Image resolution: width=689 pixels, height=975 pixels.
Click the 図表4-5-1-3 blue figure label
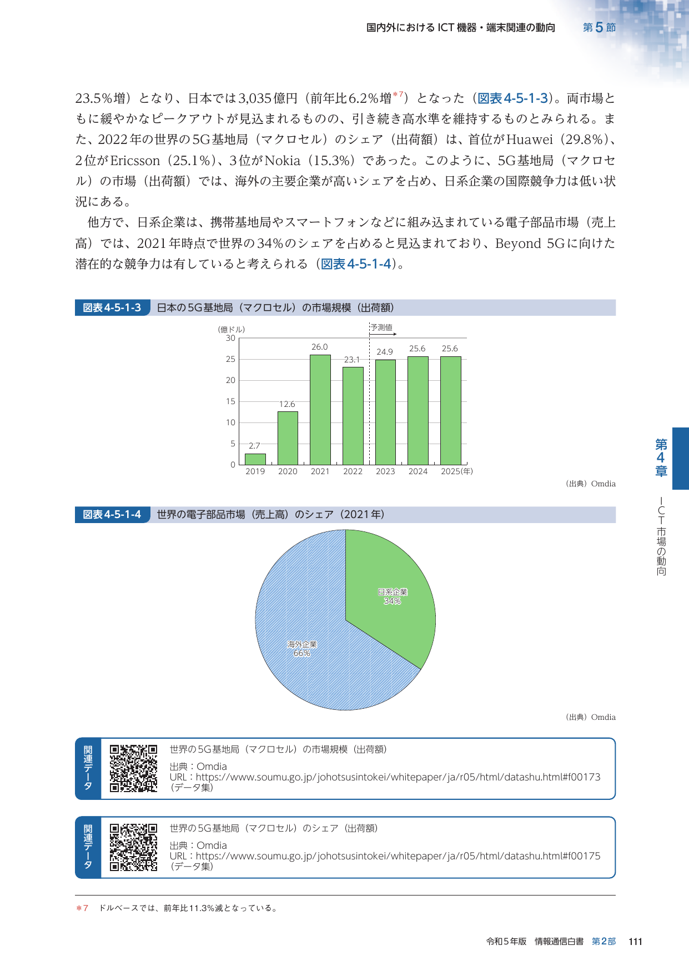(112, 307)
